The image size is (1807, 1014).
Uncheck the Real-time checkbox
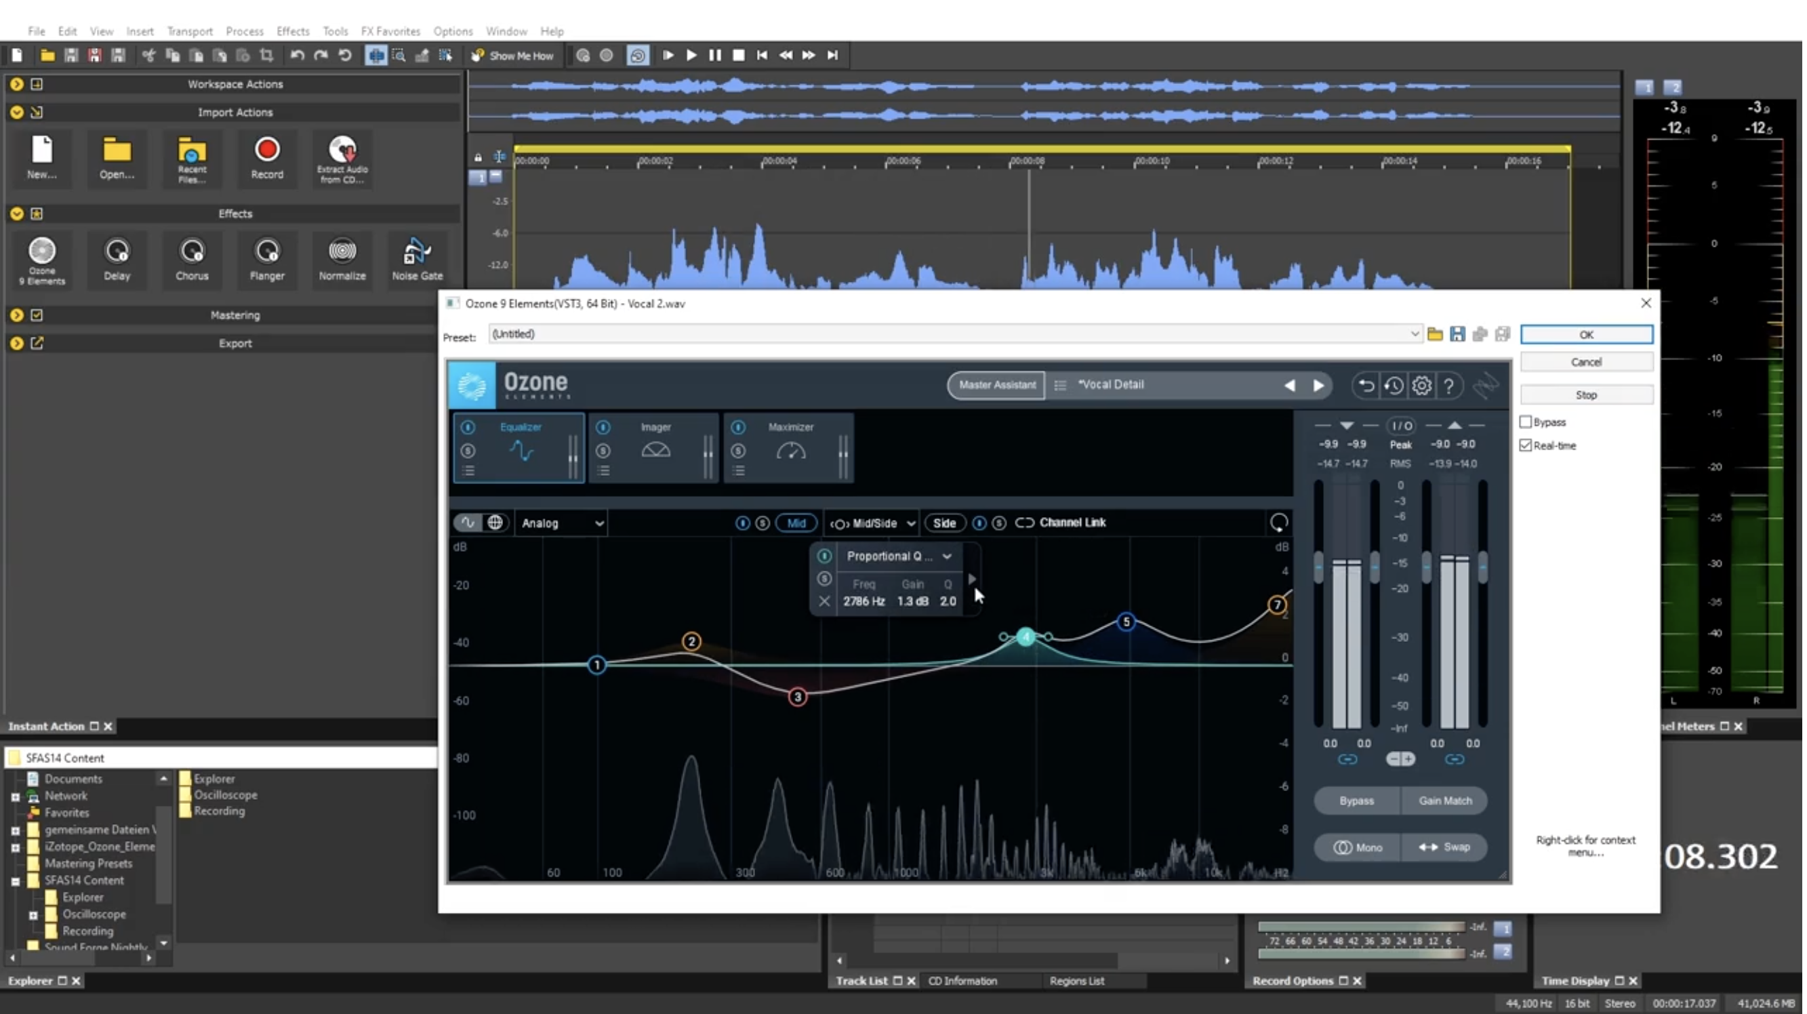[1525, 445]
